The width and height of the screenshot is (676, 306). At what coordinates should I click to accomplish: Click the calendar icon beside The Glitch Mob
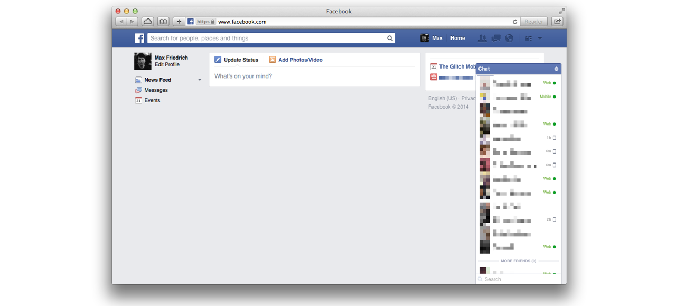(434, 66)
